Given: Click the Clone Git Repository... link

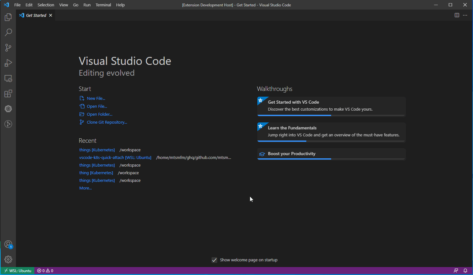Looking at the screenshot, I should click(x=107, y=122).
